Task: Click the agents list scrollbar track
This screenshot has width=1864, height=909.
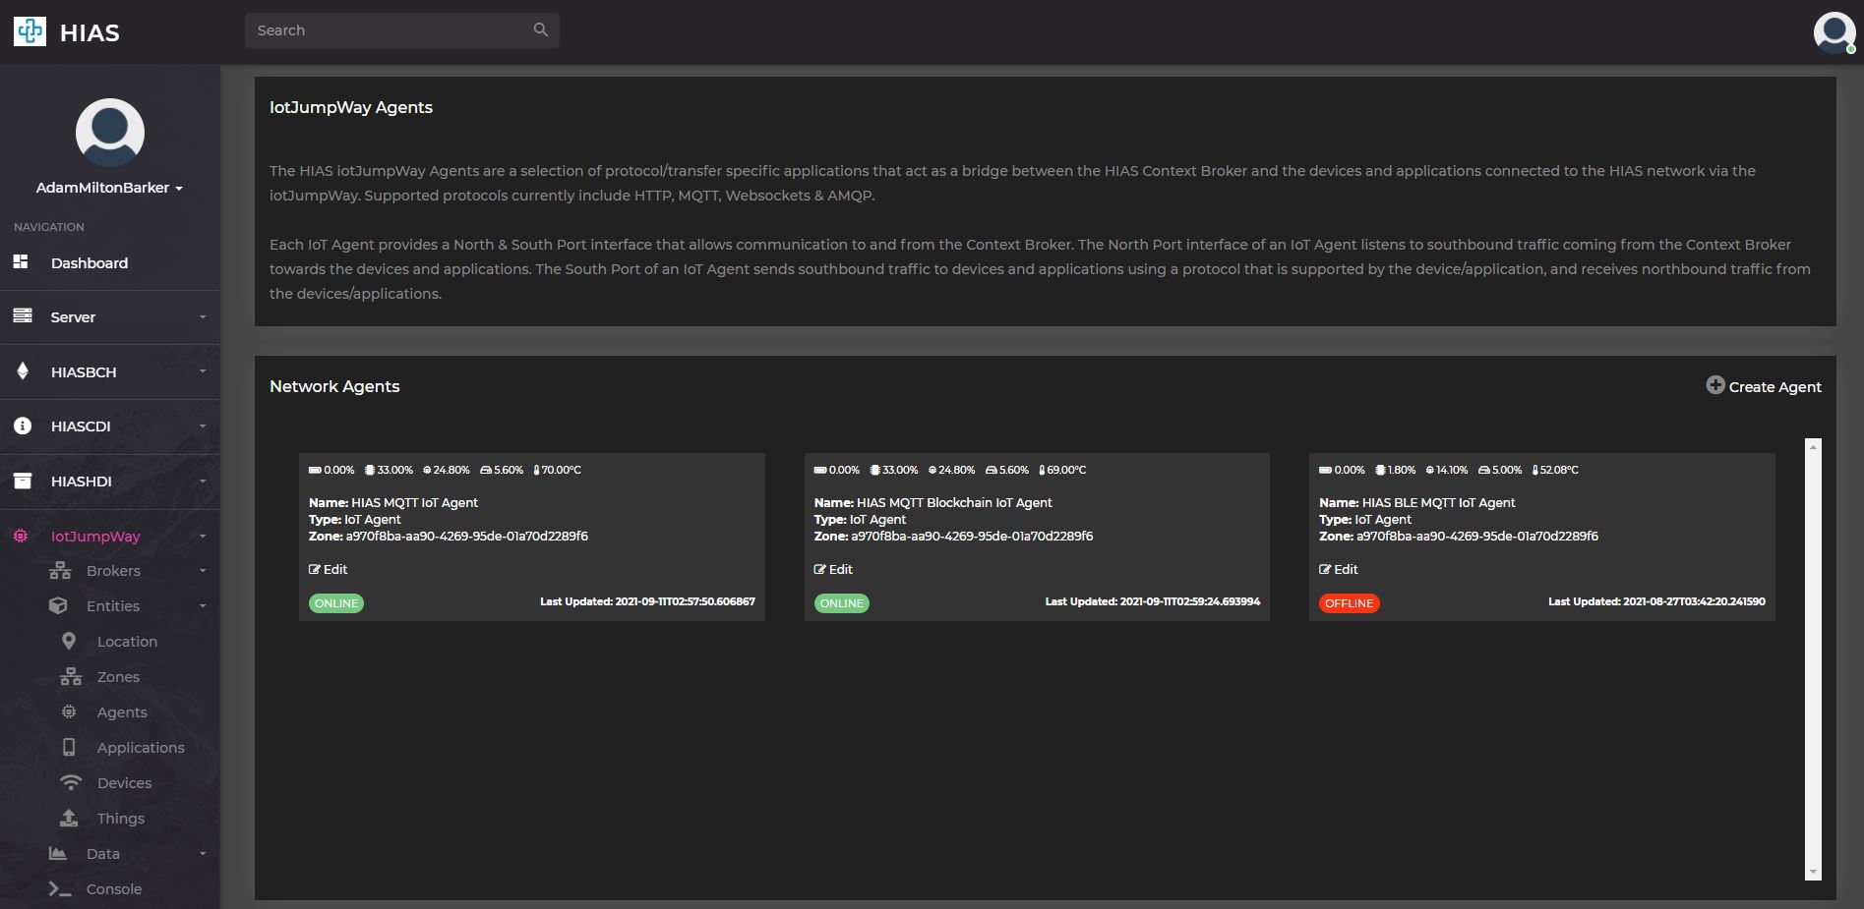Action: [1813, 658]
